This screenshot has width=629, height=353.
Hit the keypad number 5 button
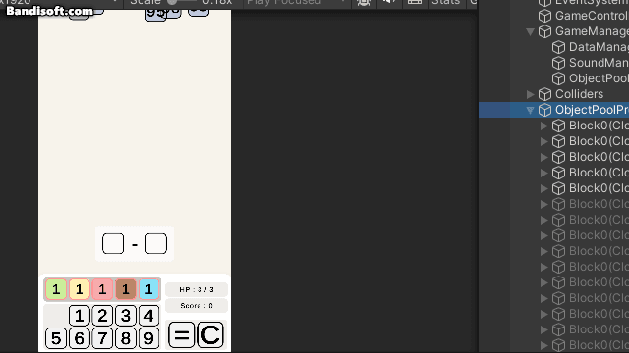pos(56,338)
